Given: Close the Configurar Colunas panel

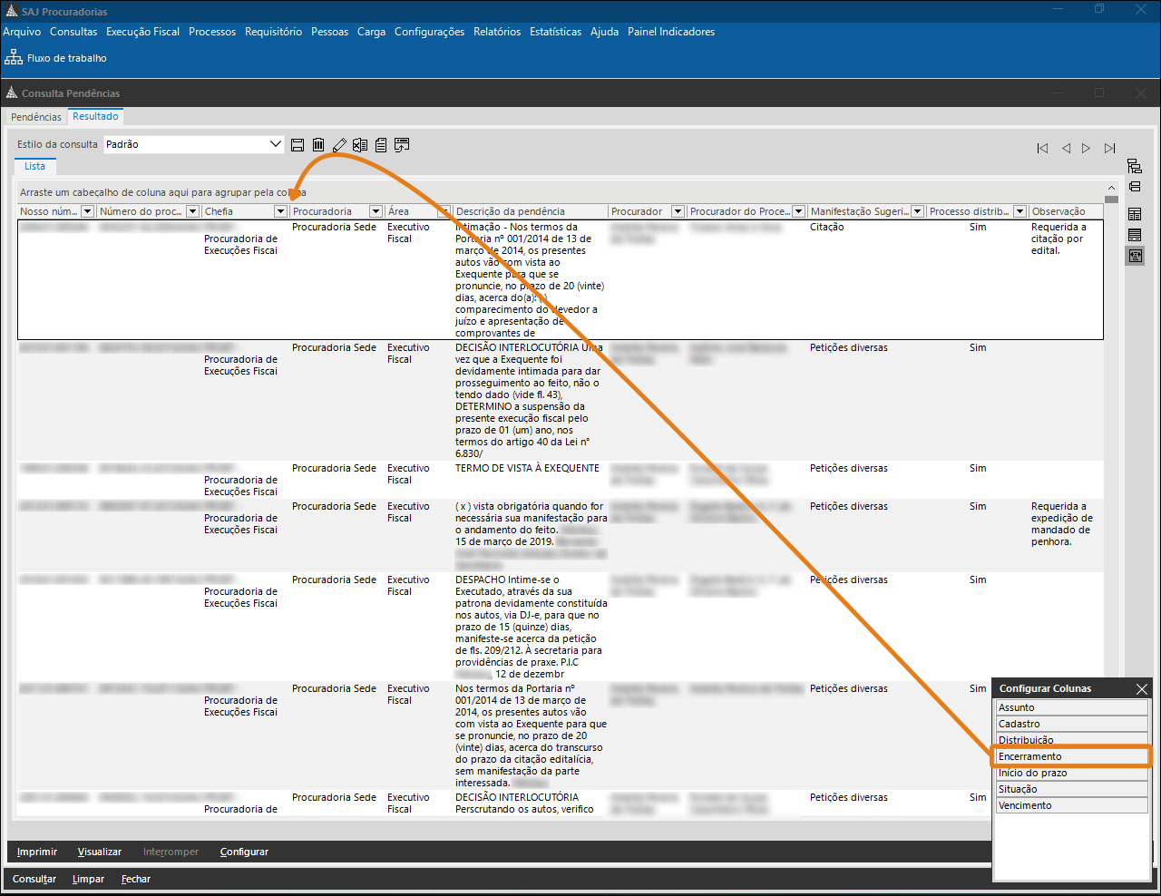Looking at the screenshot, I should click(x=1141, y=689).
